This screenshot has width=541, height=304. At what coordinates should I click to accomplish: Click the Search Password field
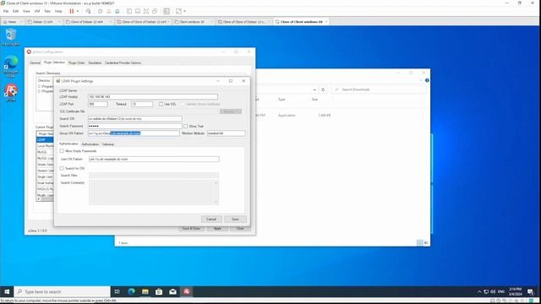coord(135,126)
